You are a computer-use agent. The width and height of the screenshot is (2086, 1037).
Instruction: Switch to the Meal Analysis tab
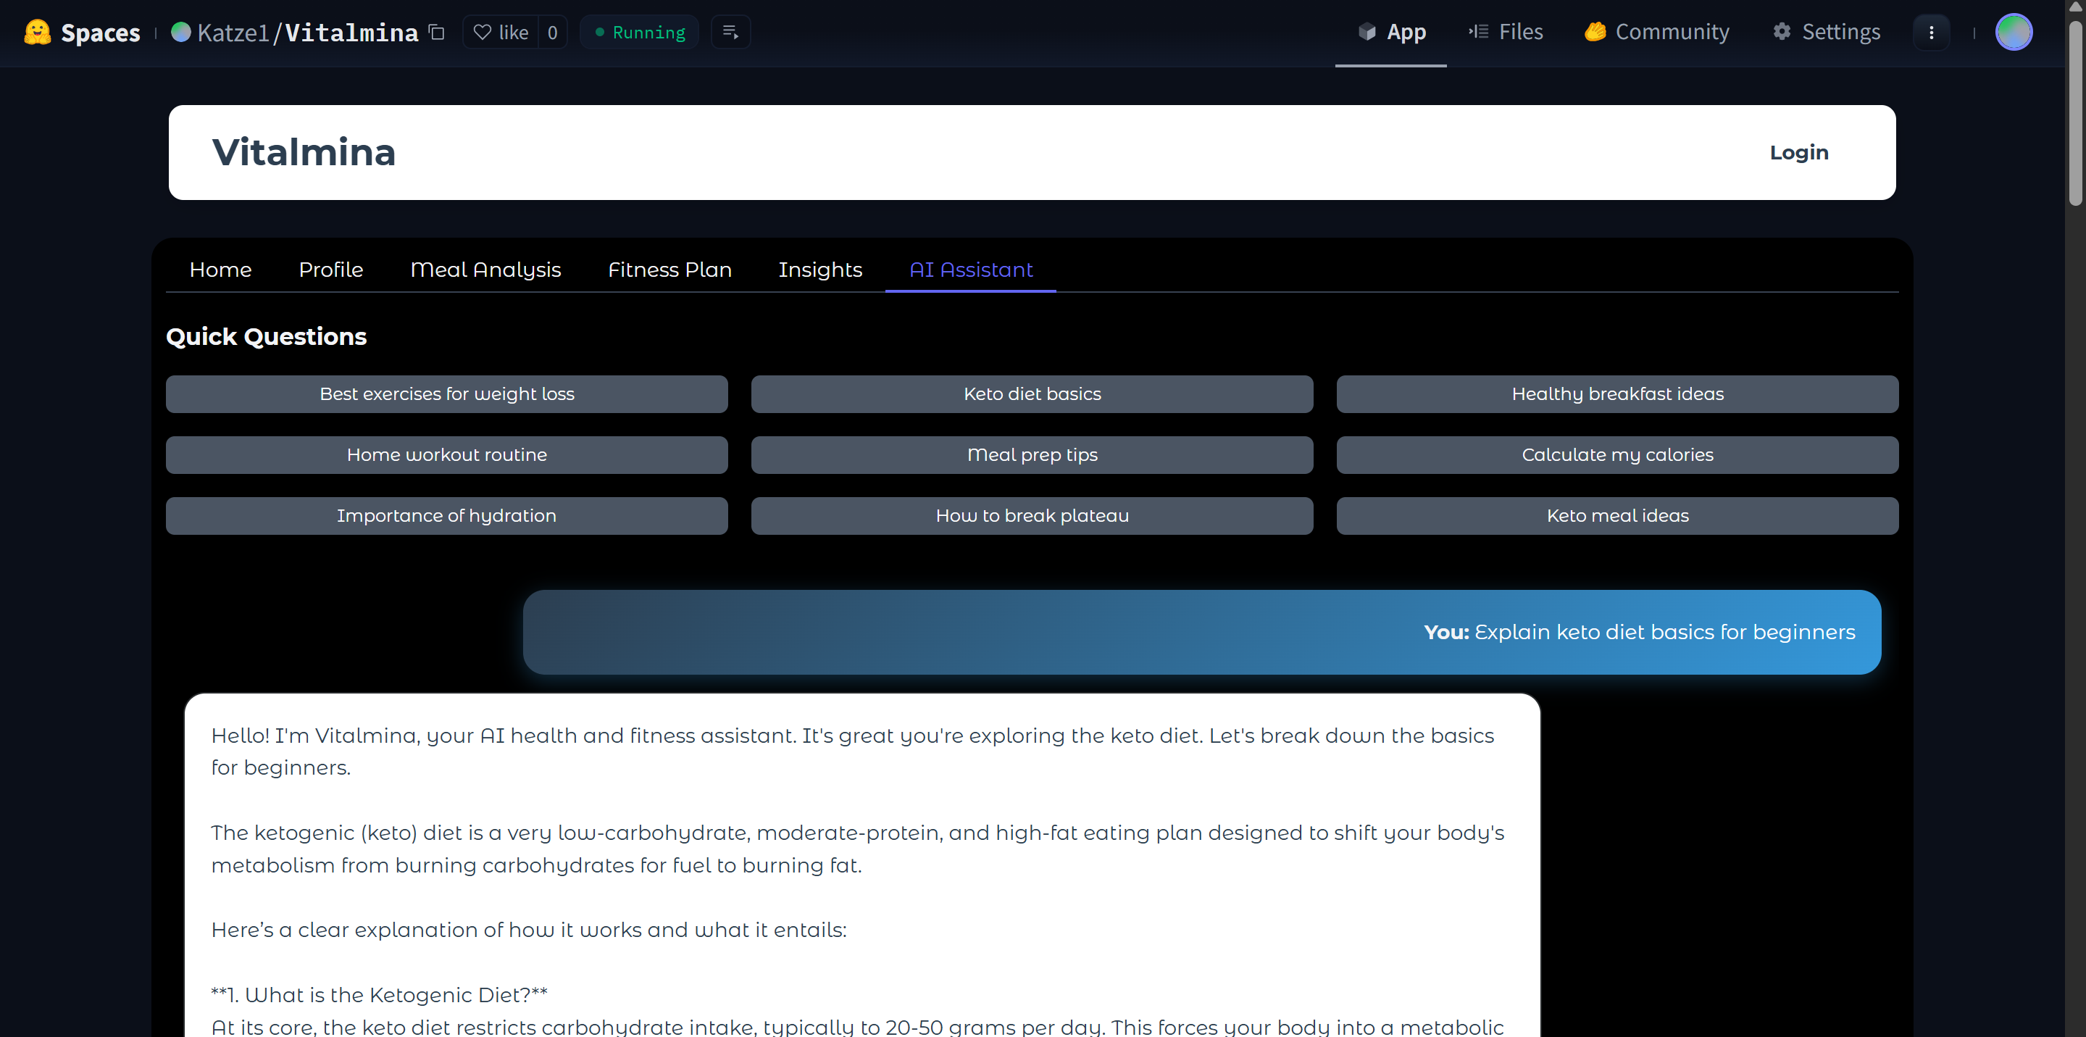pyautogui.click(x=485, y=270)
